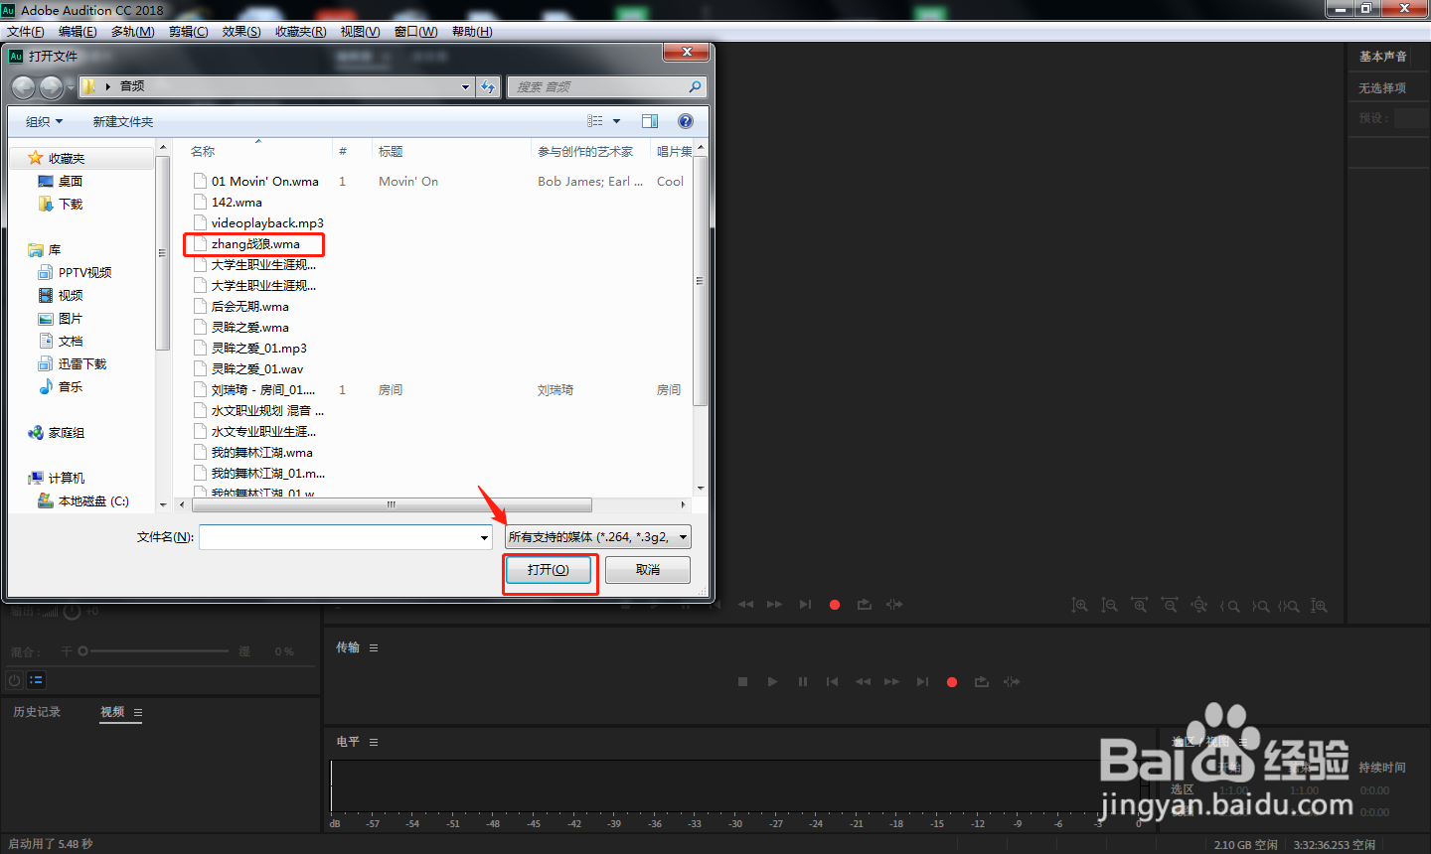Click the Back arrow in open dialog
The width and height of the screenshot is (1431, 854).
(x=23, y=87)
